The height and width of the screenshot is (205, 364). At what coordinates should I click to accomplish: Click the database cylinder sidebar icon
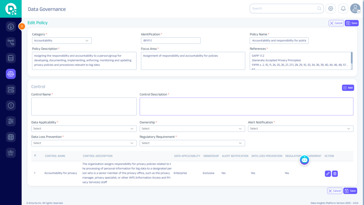pyautogui.click(x=11, y=58)
